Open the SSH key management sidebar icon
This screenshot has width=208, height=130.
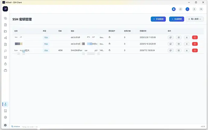coord(5,104)
